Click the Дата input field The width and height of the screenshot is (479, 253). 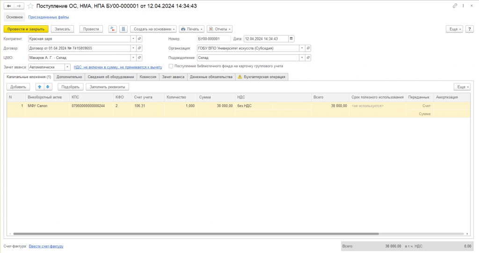(266, 39)
